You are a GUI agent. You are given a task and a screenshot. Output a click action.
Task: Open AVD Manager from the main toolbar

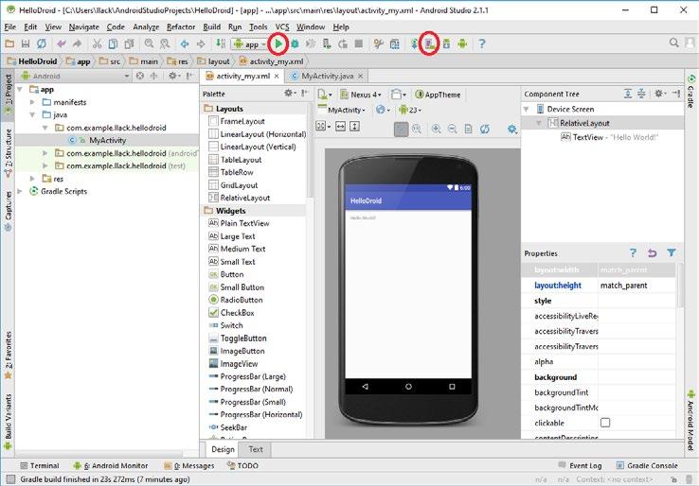(x=429, y=43)
